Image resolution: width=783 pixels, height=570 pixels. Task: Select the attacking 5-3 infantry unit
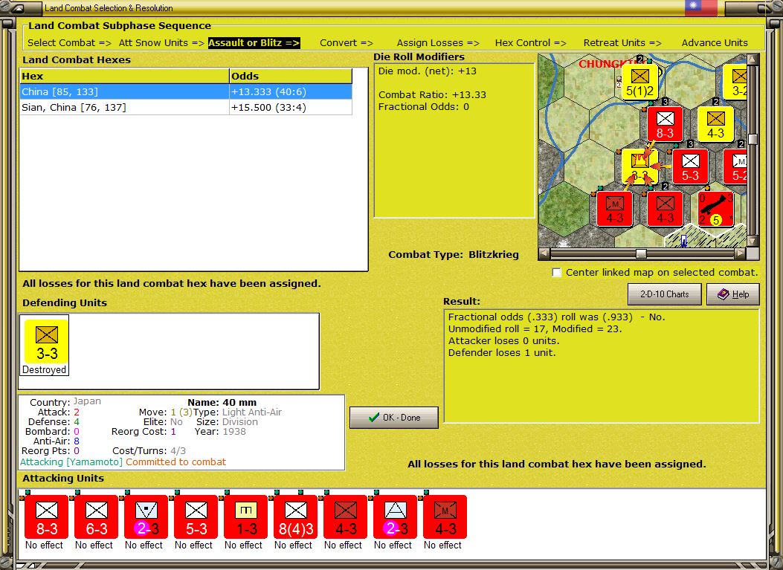(196, 517)
